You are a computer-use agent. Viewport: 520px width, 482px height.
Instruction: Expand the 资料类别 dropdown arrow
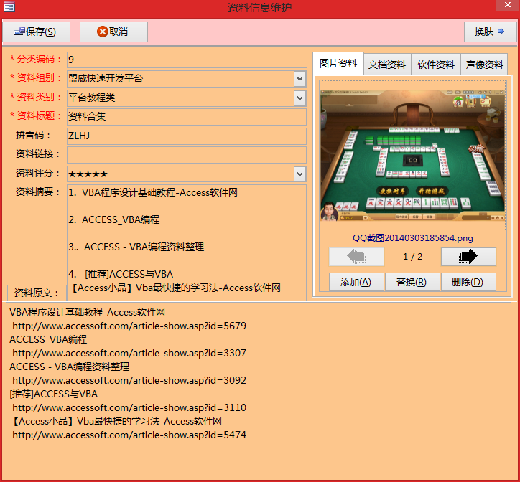pos(300,98)
